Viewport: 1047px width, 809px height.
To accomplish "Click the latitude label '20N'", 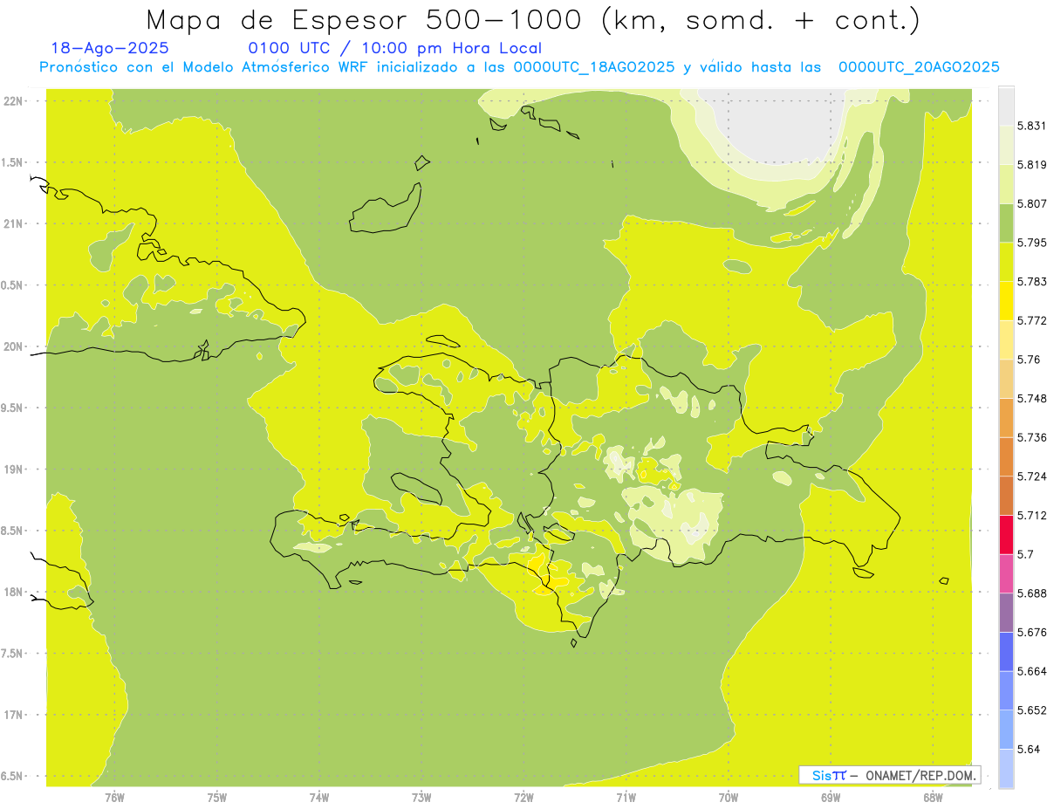I will pos(14,346).
